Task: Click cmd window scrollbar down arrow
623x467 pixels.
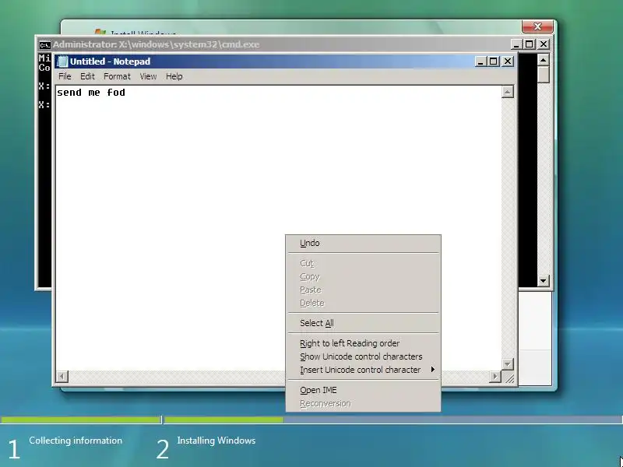Action: 543,281
